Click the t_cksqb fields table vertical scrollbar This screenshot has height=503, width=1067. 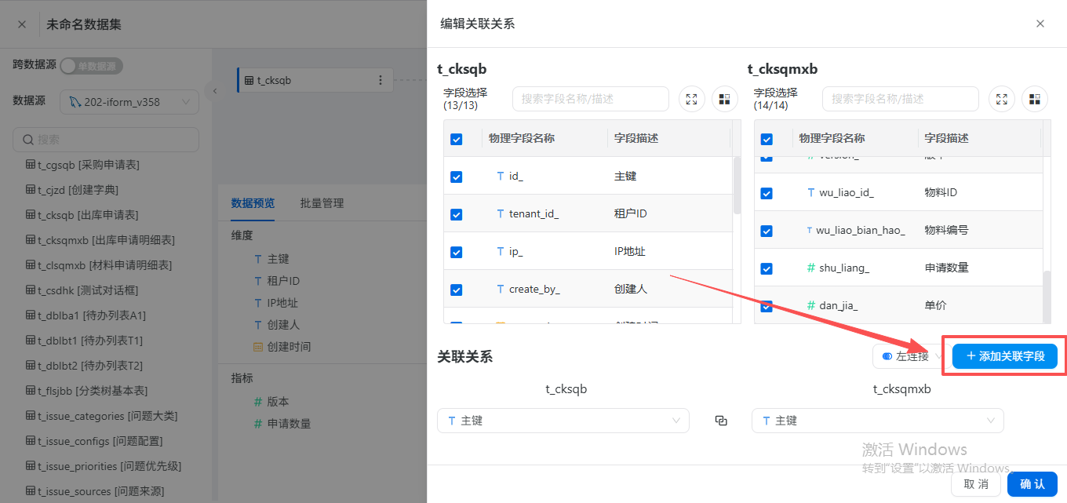(737, 185)
